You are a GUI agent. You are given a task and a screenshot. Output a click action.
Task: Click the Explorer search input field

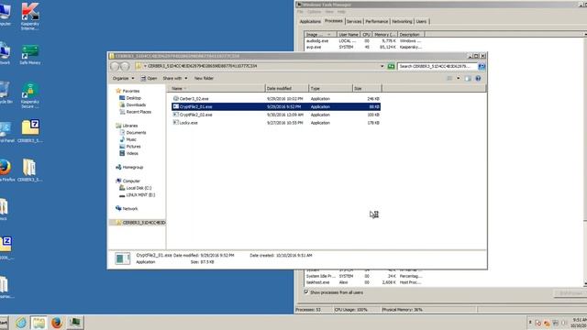[437, 66]
